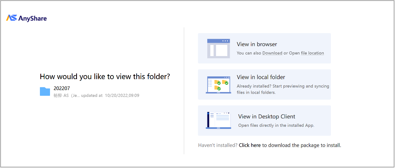Viewport: 395px width, 168px height.
Task: Click the laptop with synced folders icon
Action: 218,84
